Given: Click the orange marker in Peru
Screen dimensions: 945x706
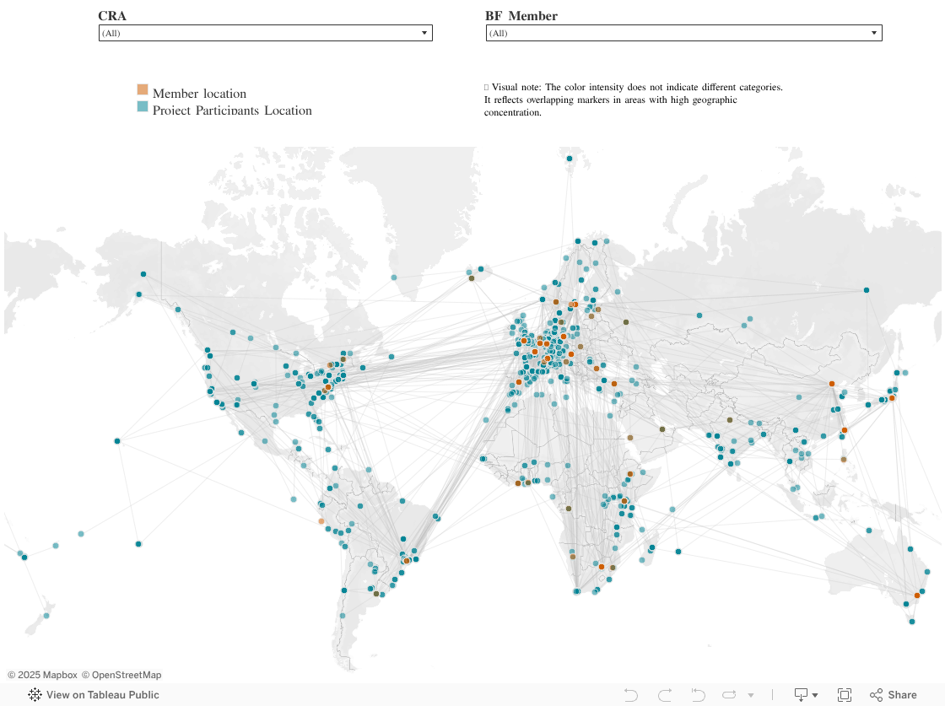Looking at the screenshot, I should tap(321, 521).
